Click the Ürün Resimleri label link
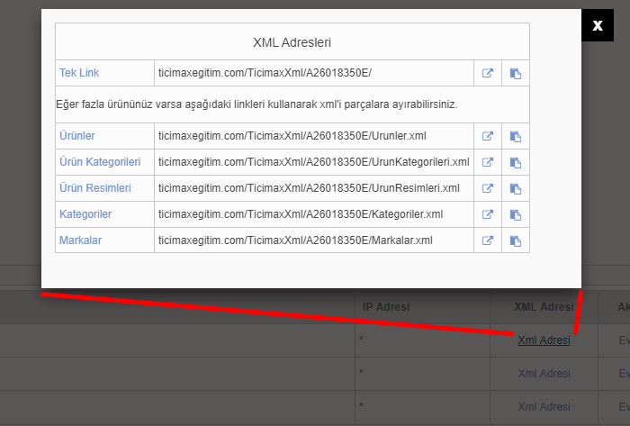 pos(95,188)
